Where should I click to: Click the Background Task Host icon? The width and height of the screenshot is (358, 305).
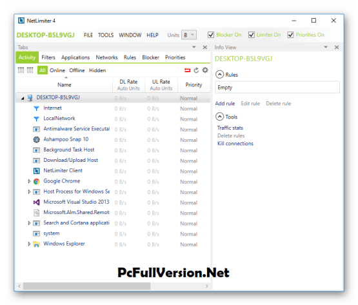36,150
